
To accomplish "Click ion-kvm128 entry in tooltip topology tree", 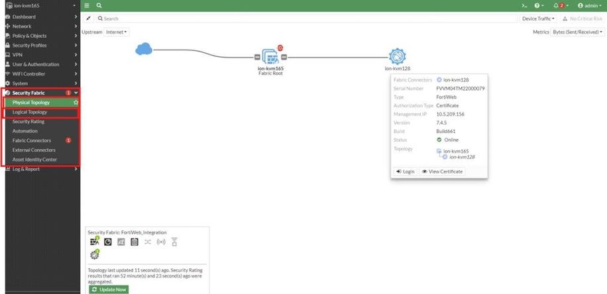I will coord(462,157).
